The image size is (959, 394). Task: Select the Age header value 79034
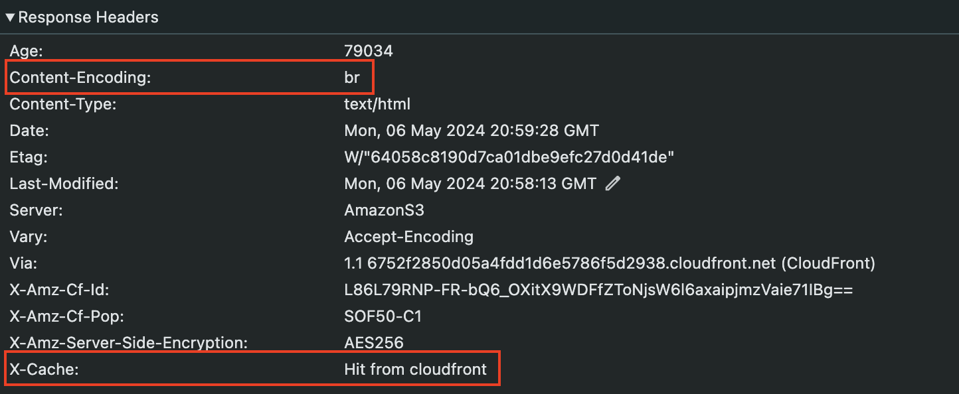click(369, 51)
